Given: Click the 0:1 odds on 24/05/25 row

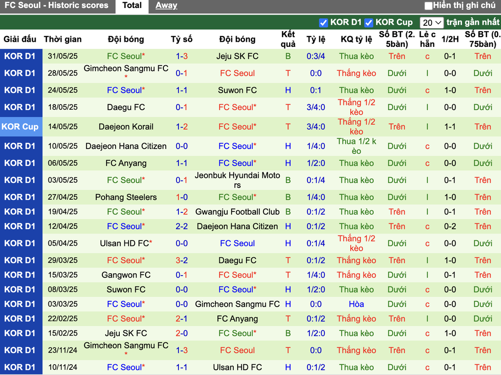Looking at the screenshot, I should tap(316, 90).
